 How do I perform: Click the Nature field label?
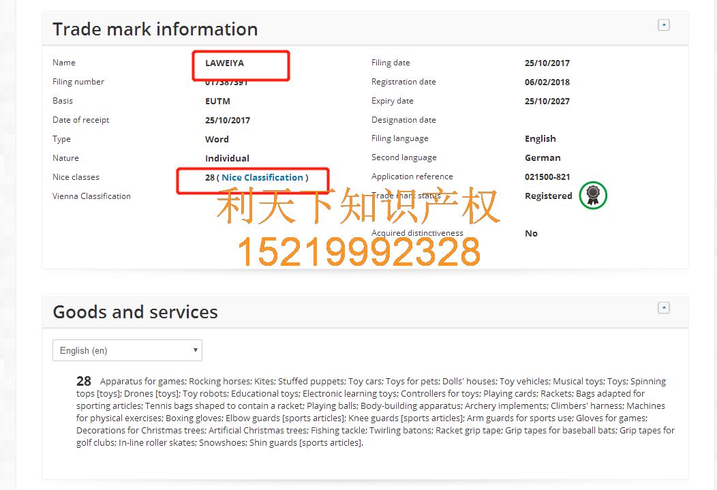(65, 158)
